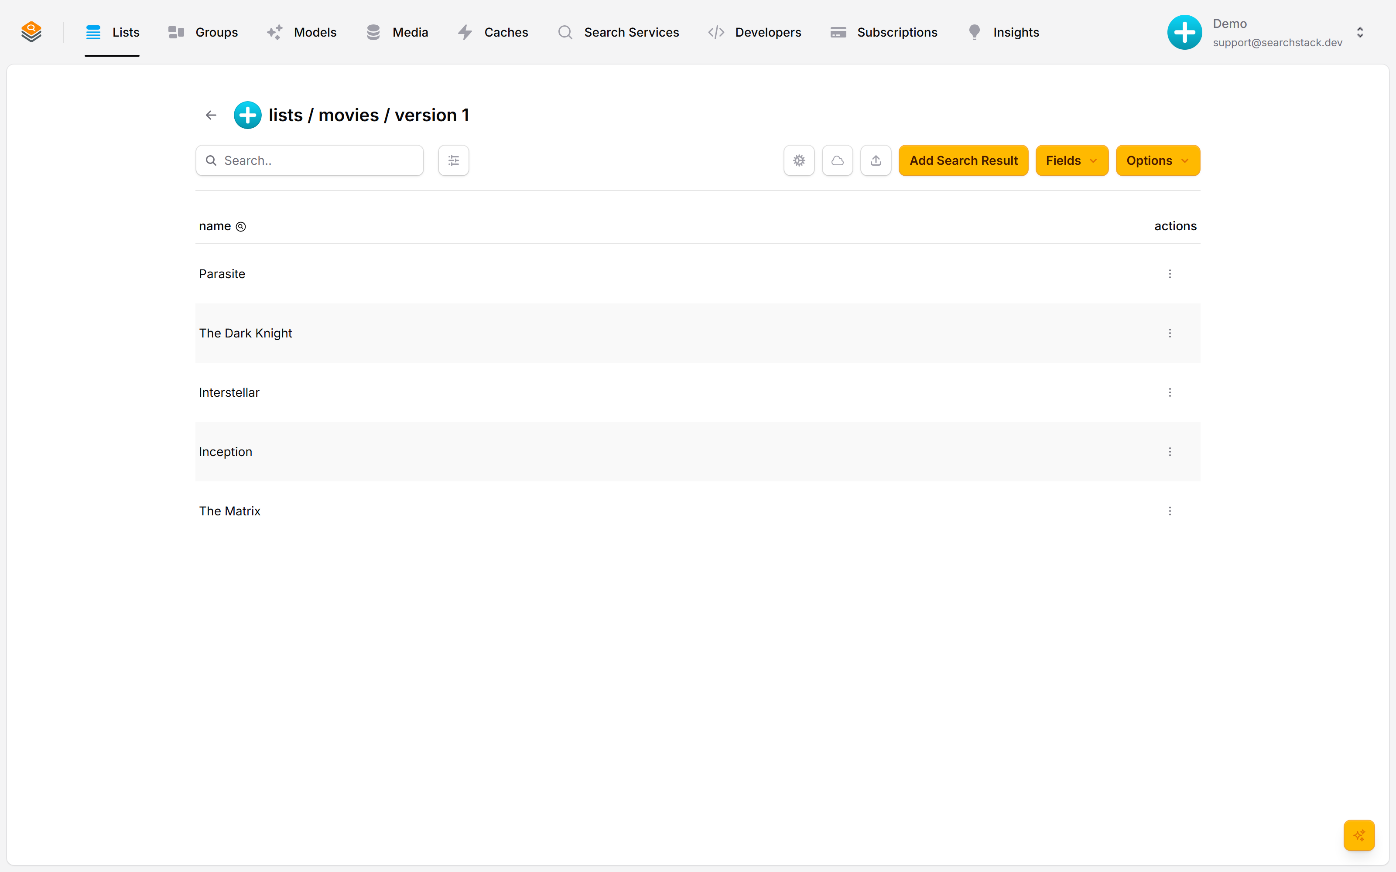1396x872 pixels.
Task: Open actions menu for Parasite row
Action: click(1170, 274)
